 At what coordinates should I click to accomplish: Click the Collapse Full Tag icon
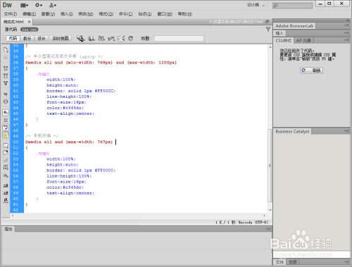(6, 68)
